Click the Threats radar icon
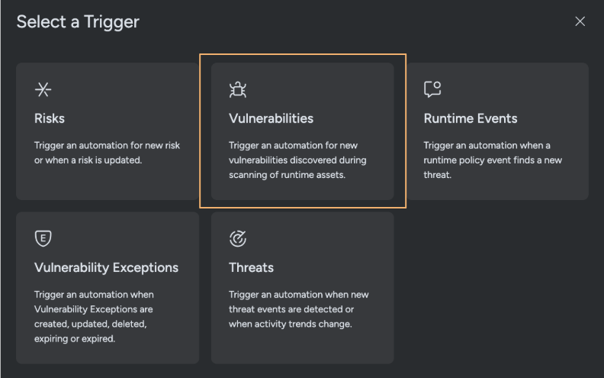This screenshot has height=378, width=604. point(238,239)
